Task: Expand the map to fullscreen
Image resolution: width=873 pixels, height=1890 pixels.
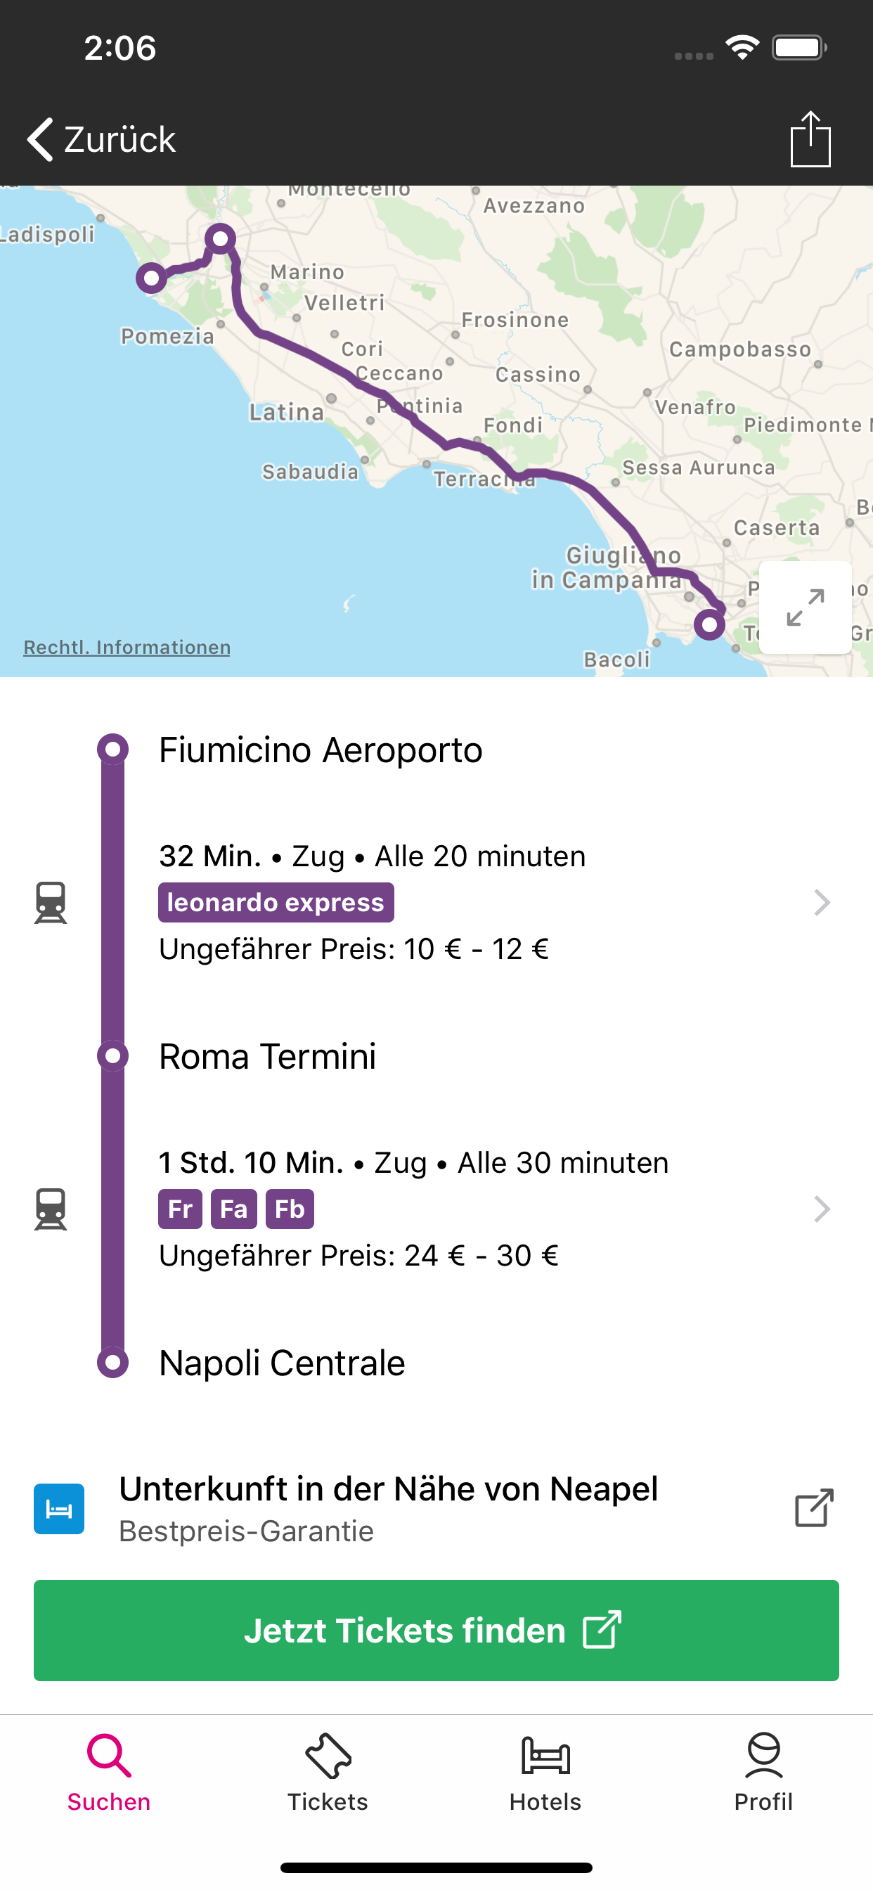Action: coord(805,607)
